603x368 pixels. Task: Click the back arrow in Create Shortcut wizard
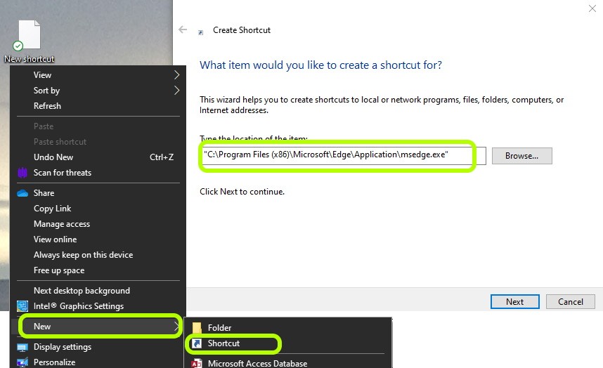(183, 30)
